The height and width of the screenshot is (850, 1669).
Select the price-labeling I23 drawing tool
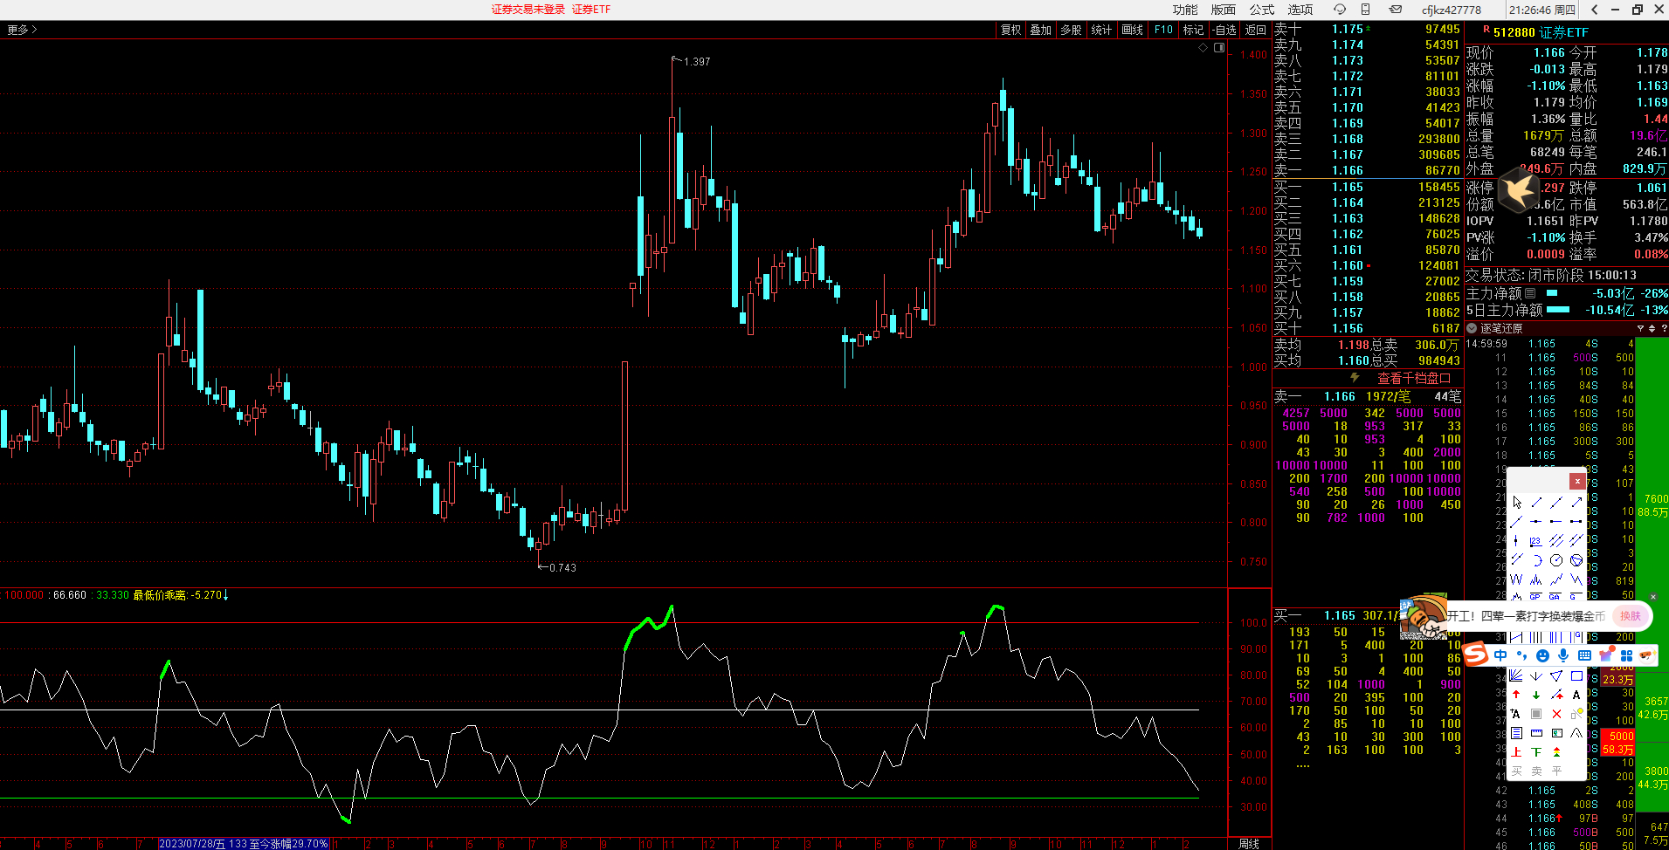pos(1536,541)
